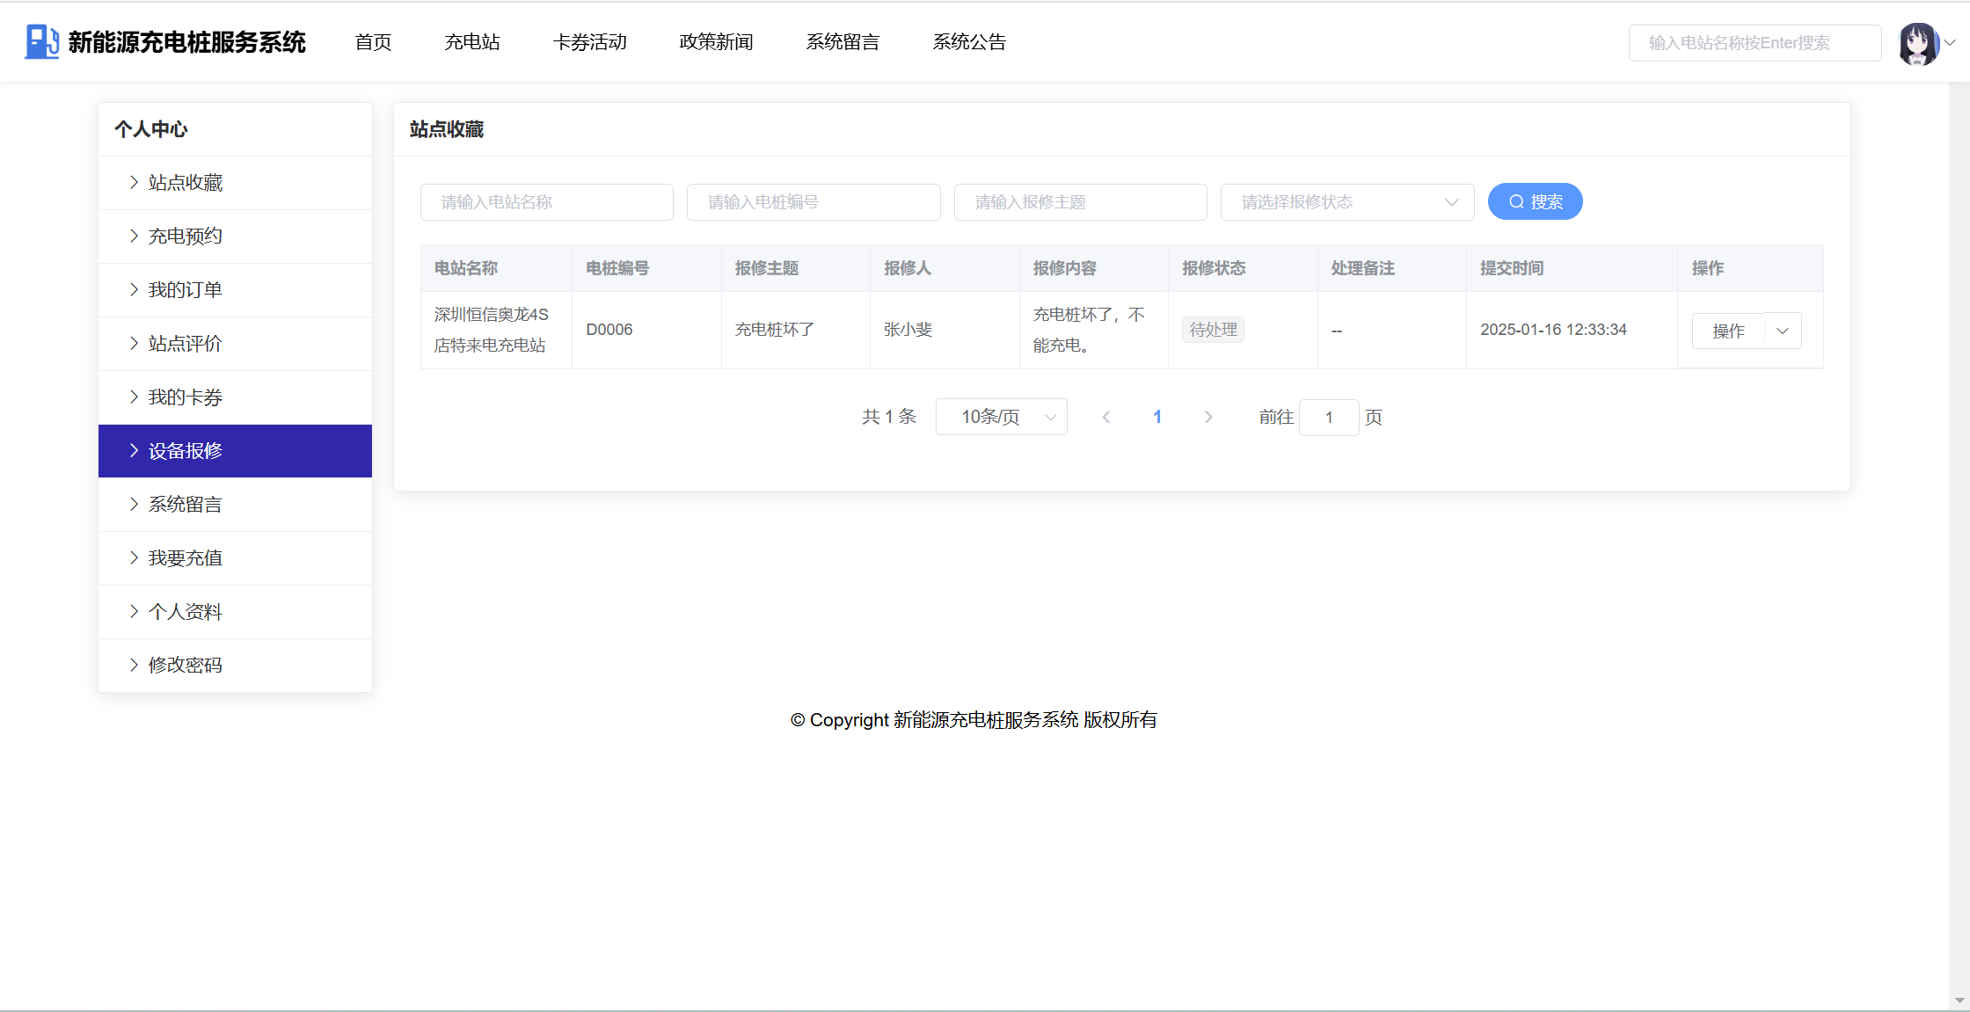Go to previous page arrow
Screen dimensions: 1970x1012
coord(1106,418)
